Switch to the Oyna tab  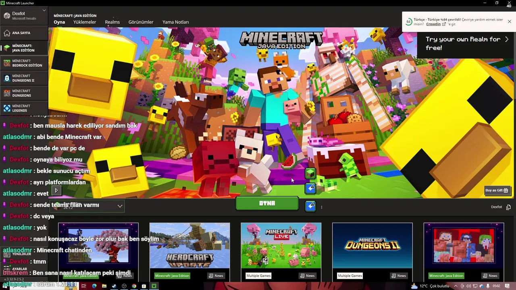pyautogui.click(x=59, y=22)
